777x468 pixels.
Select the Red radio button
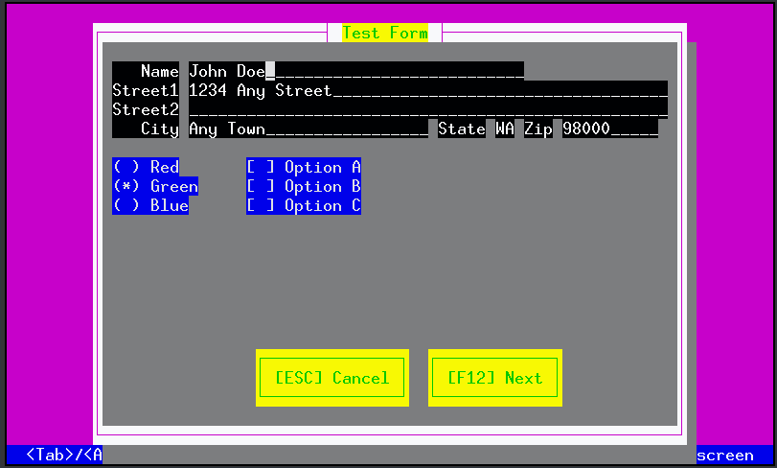tap(146, 167)
